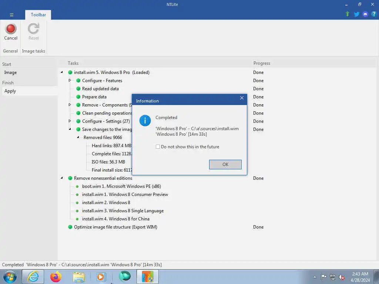Open the Discord icon link
The height and width of the screenshot is (284, 379).
(365, 14)
